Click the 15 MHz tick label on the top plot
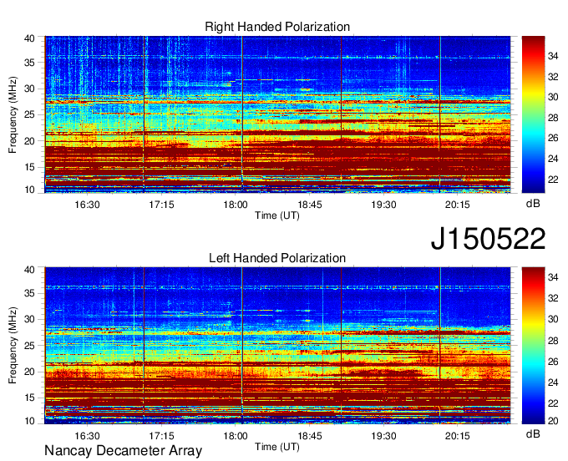Screen dimensions: 568x461 click(30, 167)
